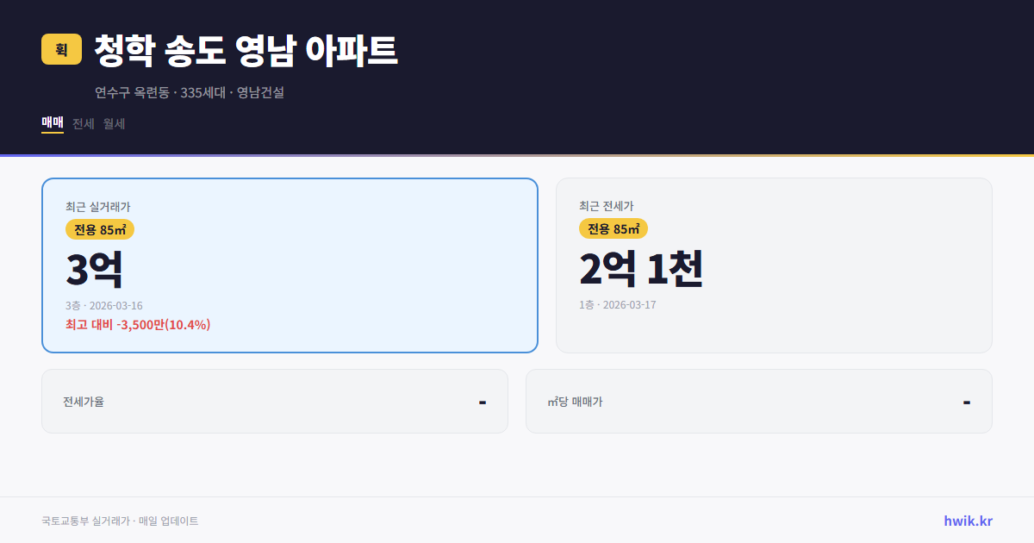Screen dimensions: 1034x543
Task: Select the 전용 85㎡ badge on jeonse card
Action: coord(613,229)
